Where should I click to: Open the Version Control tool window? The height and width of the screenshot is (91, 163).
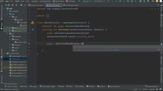11,86
